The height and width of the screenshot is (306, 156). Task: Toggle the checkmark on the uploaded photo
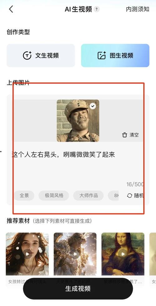[93, 106]
